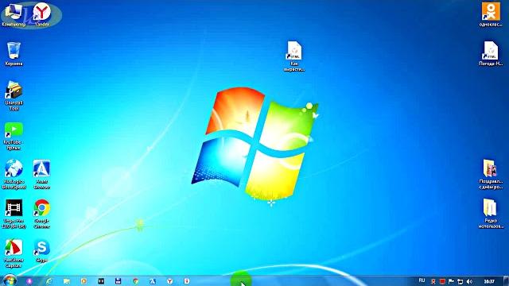
Task: Select the Vegas Pro desktop shortcut
Action: pos(14,214)
